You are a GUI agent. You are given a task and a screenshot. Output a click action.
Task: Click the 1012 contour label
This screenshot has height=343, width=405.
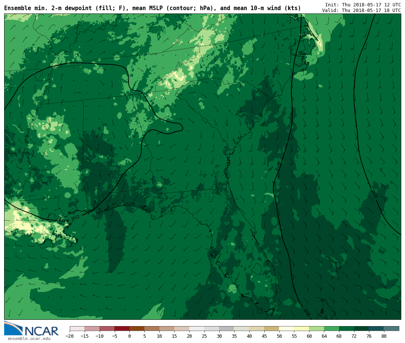(75, 218)
